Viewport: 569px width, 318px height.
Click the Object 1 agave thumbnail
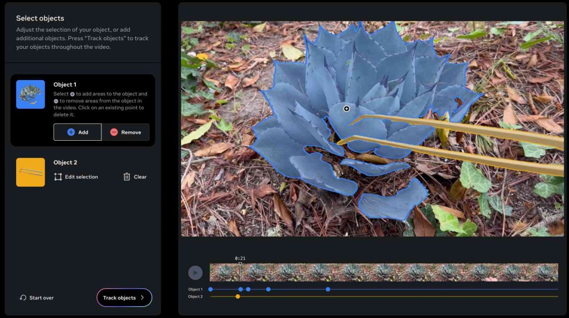pyautogui.click(x=30, y=94)
